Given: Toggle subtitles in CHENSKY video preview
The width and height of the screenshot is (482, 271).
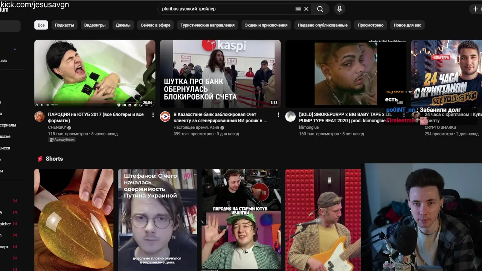Looking at the screenshot, I should (130, 105).
